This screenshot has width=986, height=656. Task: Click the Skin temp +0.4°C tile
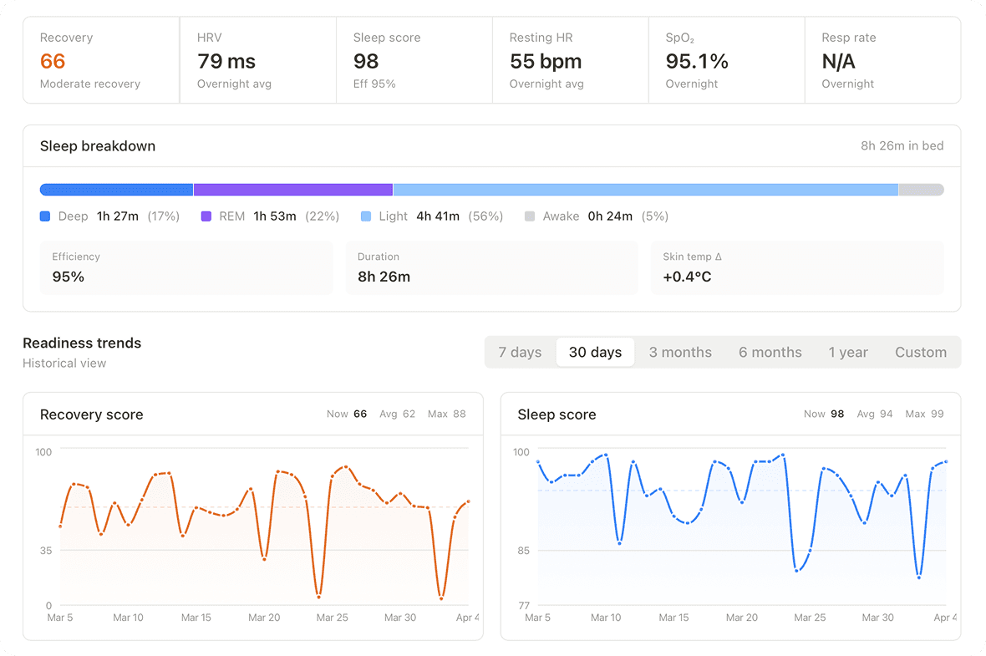(797, 267)
